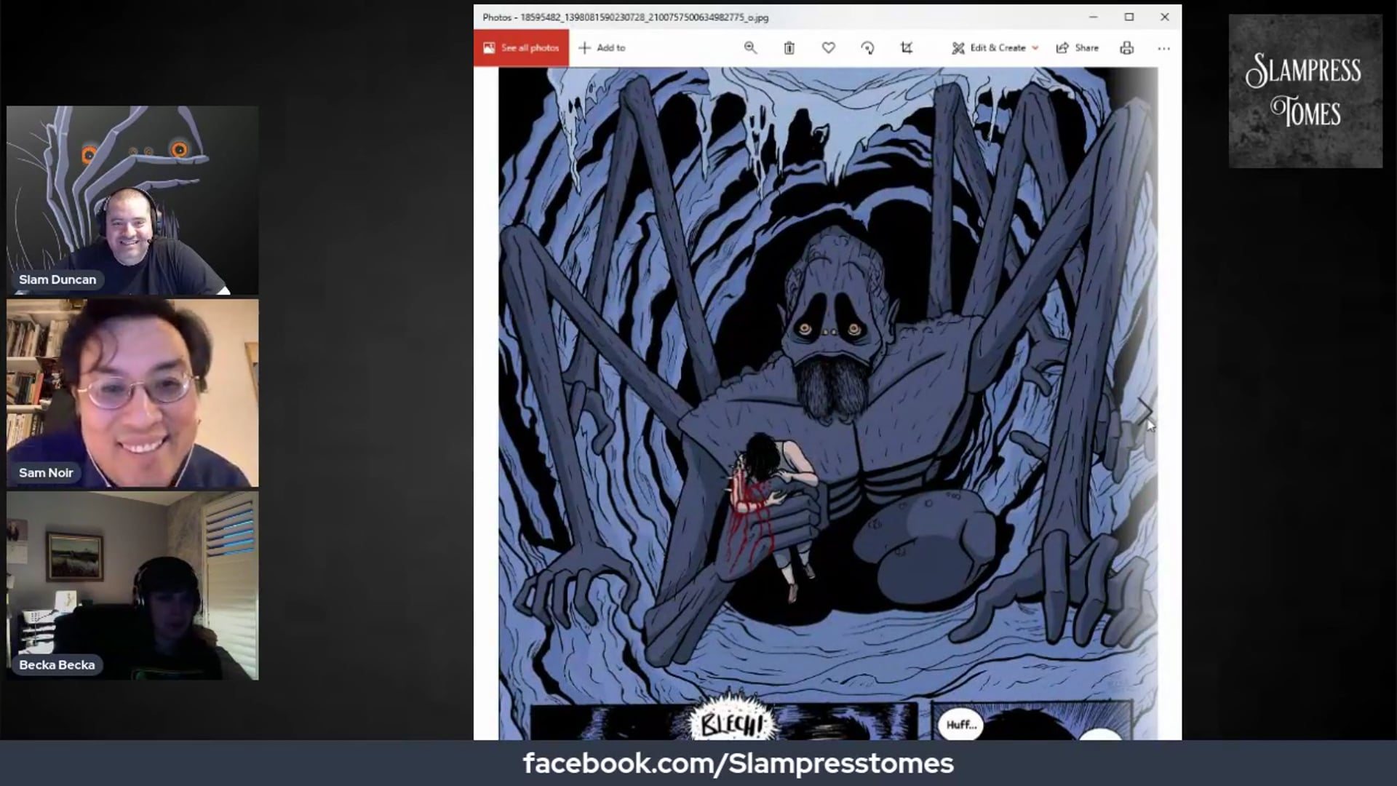Minimize the Photos window
This screenshot has height=786, width=1397.
(1093, 17)
